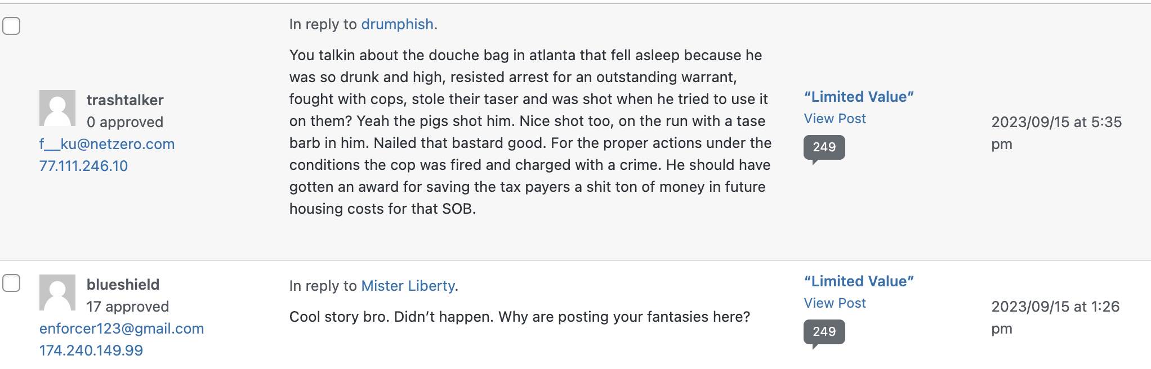
Task: Open the Mister Liberty reply link
Action: [x=408, y=286]
